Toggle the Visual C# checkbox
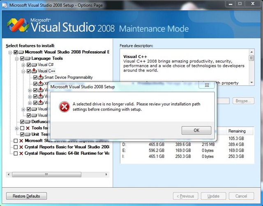Screen dimensions: 263x206 pyautogui.click(x=29, y=65)
